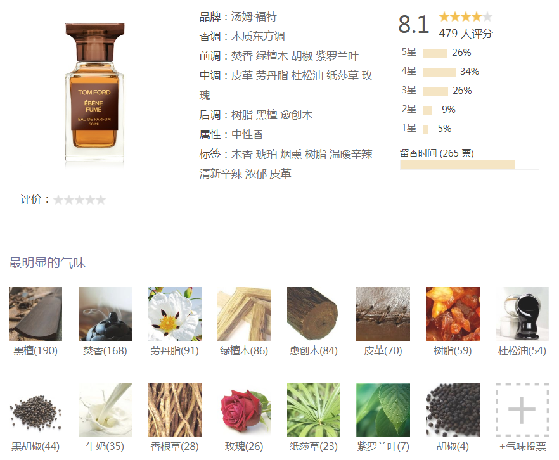The height and width of the screenshot is (460, 559).
Task: Open the 黑檀 scent thumbnail
Action: tap(35, 314)
